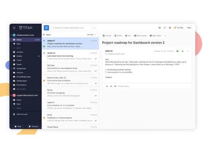Archive the open email from toolbar

point(107,35)
